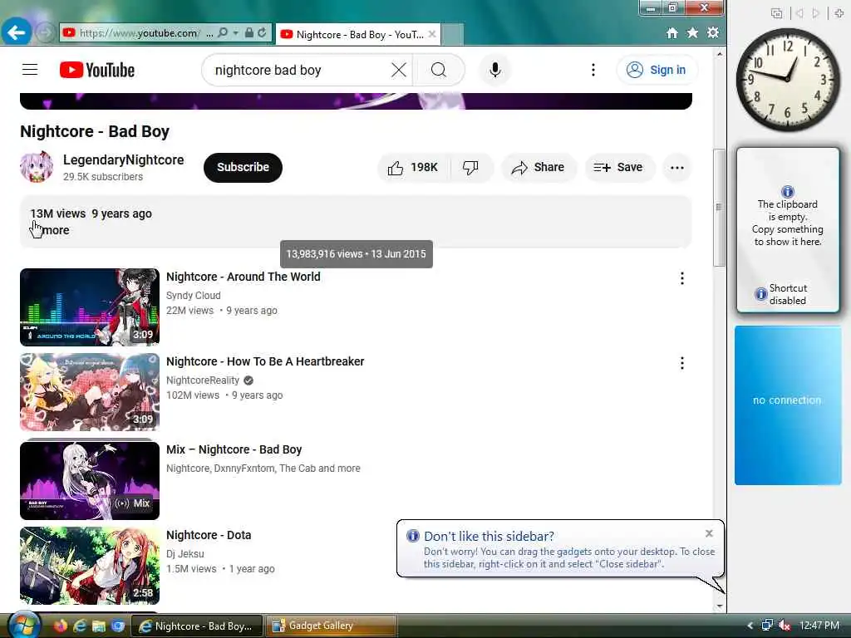This screenshot has width=851, height=638.
Task: Add a gadget with the sidebar plus
Action: click(x=839, y=13)
